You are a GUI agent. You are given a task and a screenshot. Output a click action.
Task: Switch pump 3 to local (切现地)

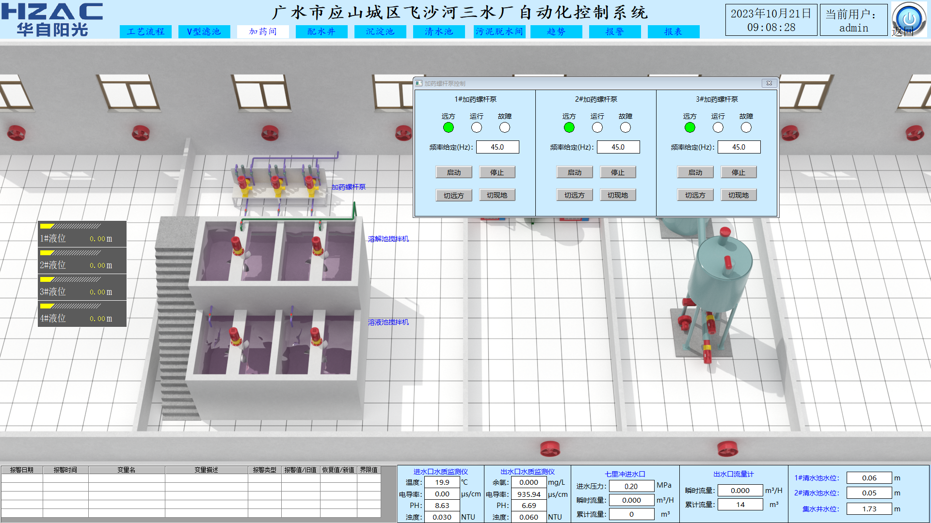click(738, 195)
